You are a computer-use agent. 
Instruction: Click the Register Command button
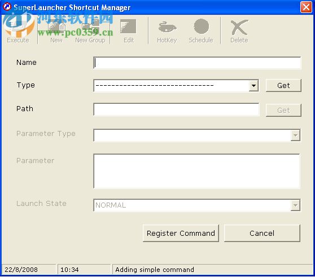pos(181,233)
